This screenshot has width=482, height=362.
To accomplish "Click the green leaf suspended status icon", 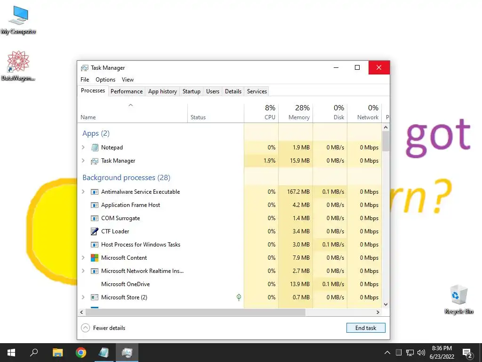I will (x=239, y=297).
